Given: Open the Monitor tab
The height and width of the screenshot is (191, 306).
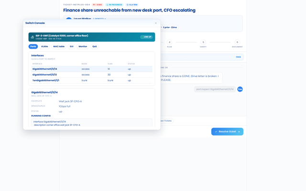Looking at the screenshot, I should pos(83,47).
